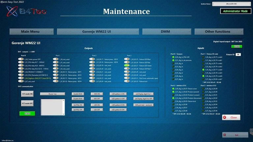
Task: Click the 0_00 dig_in PSU-24V indicator LED
Action: click(x=173, y=57)
